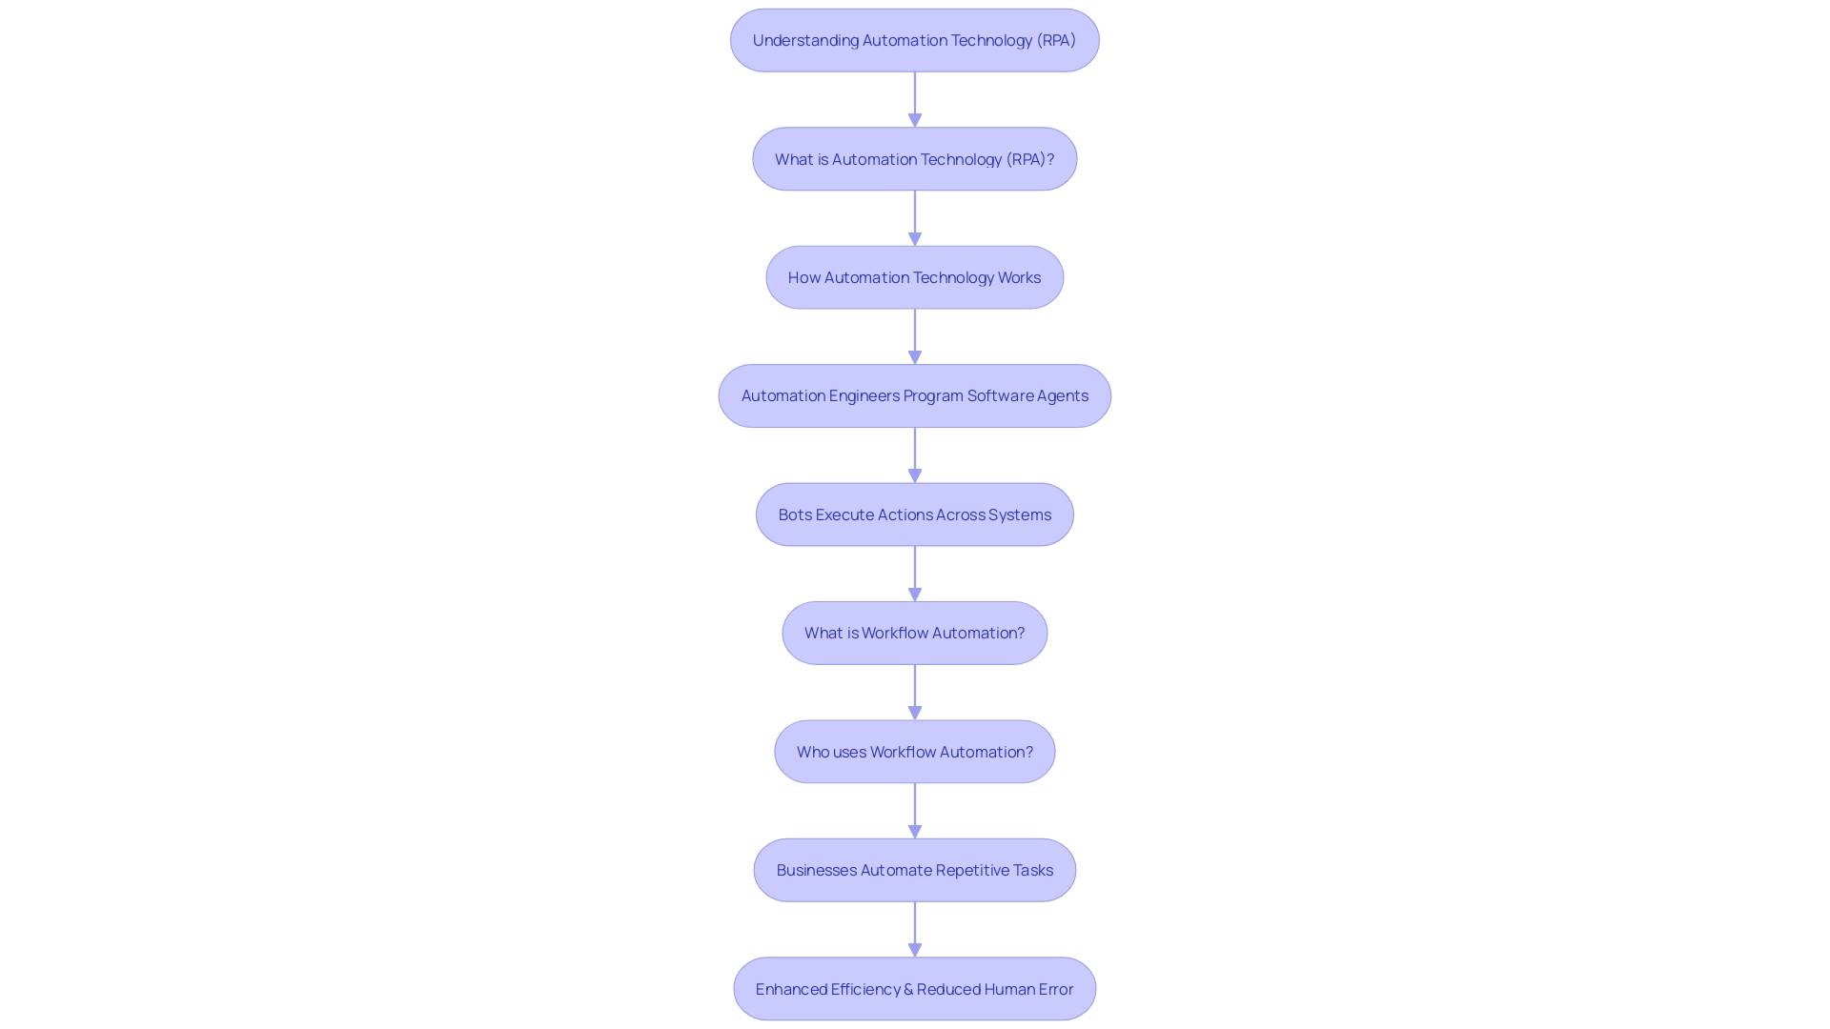The image size is (1830, 1029).
Task: Click the 'Bots Execute Actions Across Systems' node
Action: (x=915, y=514)
